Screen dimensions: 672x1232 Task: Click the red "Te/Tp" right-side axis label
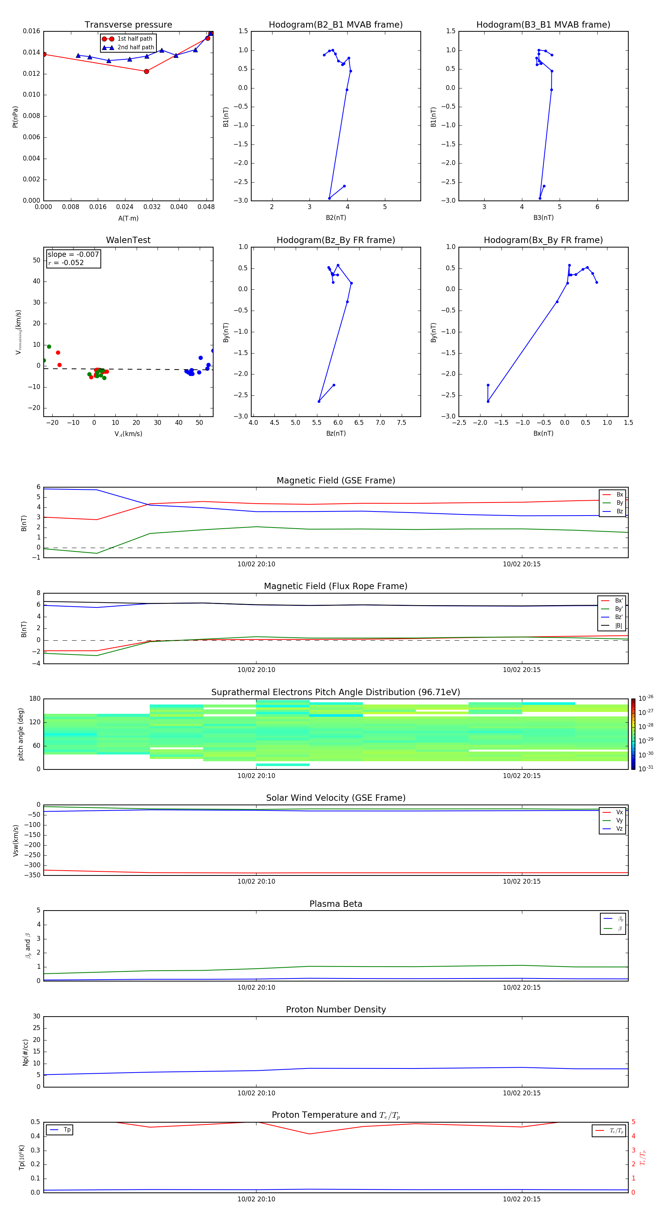643,1157
